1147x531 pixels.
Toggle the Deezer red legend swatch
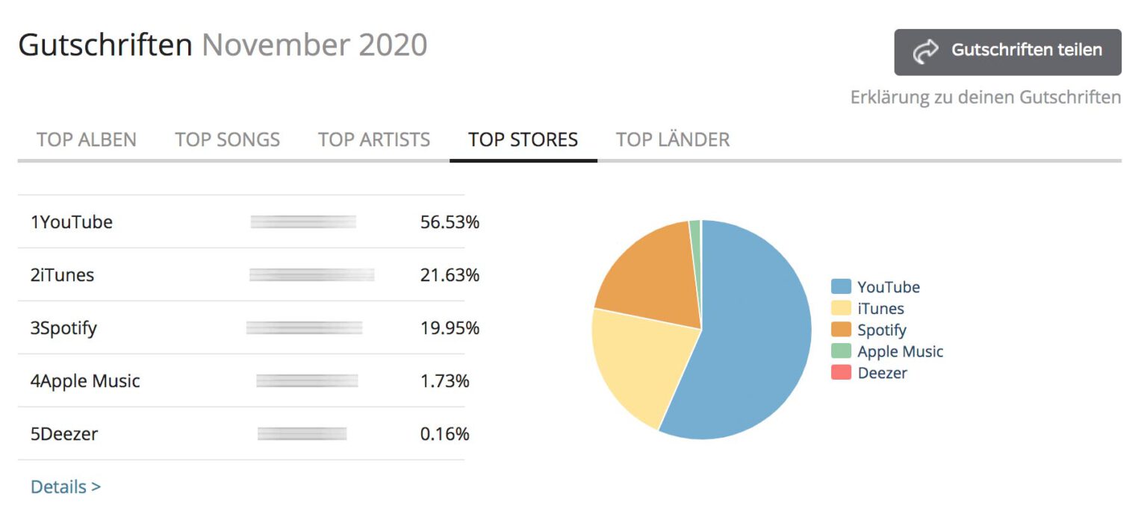pos(841,373)
